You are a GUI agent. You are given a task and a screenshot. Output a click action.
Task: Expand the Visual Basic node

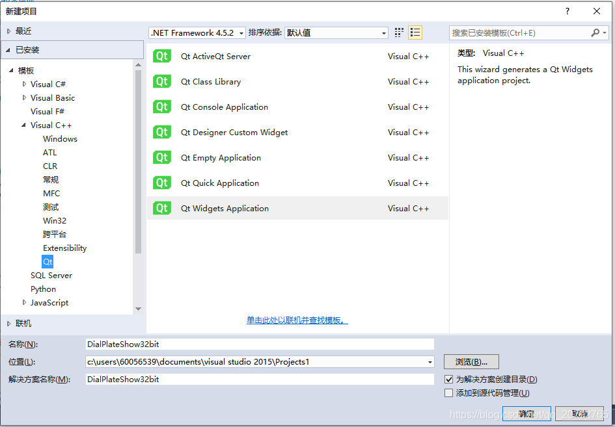24,97
